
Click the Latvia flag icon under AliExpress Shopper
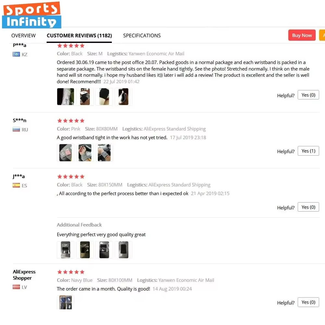click(16, 287)
